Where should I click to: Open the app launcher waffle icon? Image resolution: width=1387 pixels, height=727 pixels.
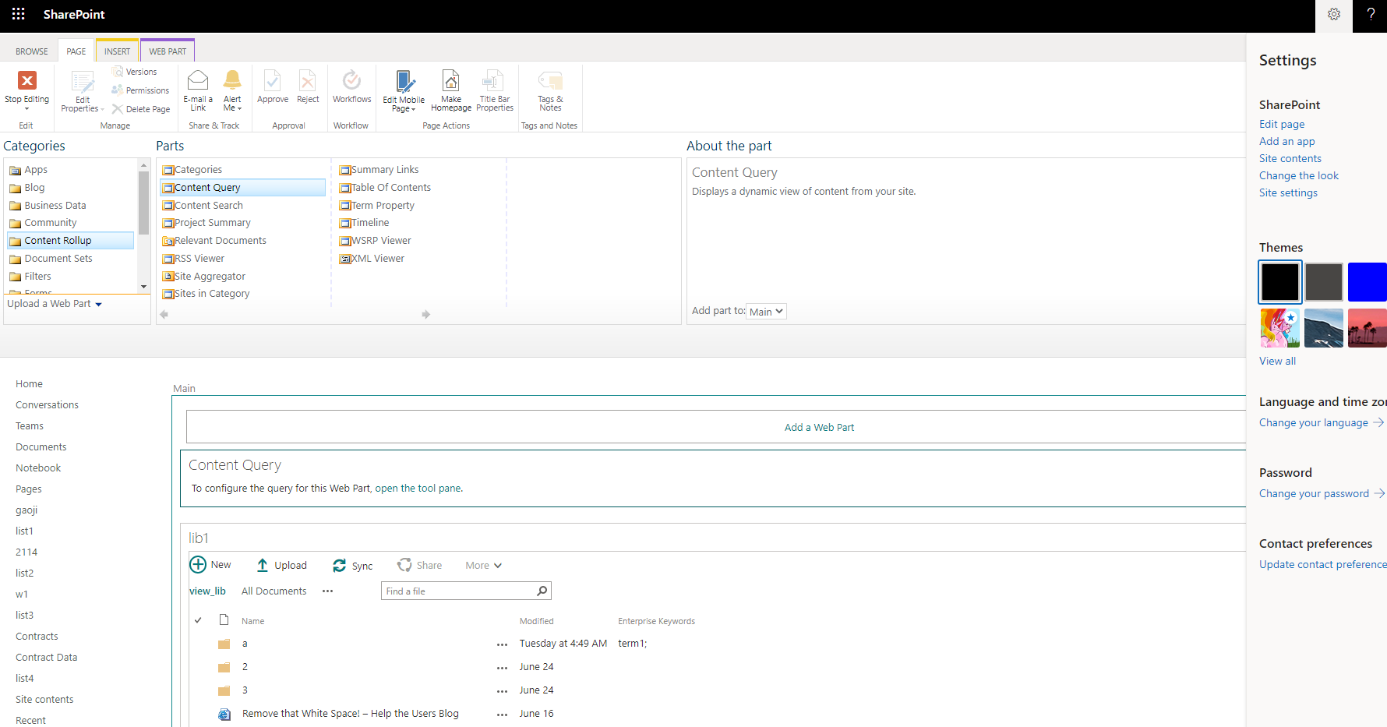18,14
